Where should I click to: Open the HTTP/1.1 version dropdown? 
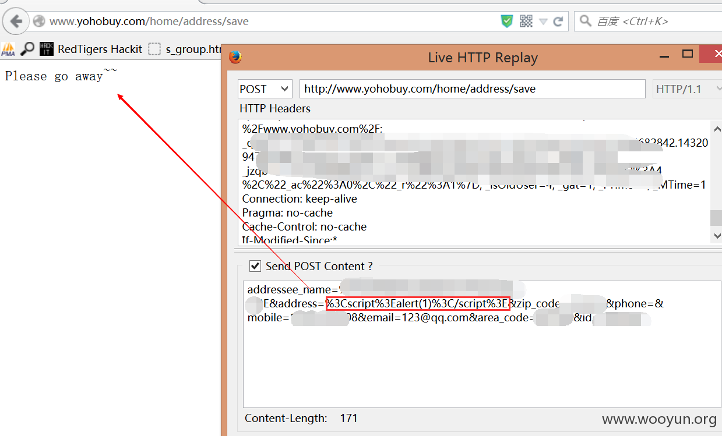(x=687, y=89)
